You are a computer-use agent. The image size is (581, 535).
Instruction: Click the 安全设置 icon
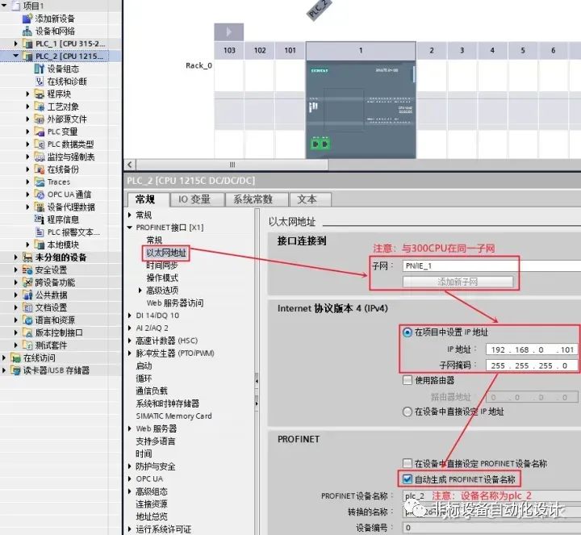27,270
